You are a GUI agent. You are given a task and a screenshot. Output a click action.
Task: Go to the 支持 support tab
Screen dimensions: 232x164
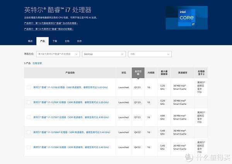pos(79,41)
